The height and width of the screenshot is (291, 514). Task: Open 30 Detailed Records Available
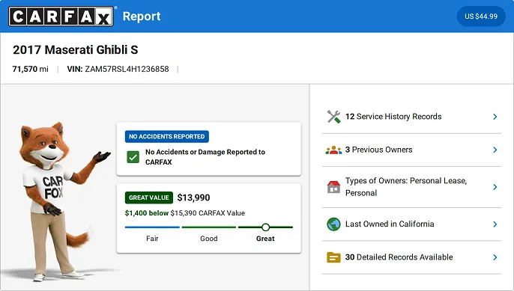pyautogui.click(x=412, y=257)
